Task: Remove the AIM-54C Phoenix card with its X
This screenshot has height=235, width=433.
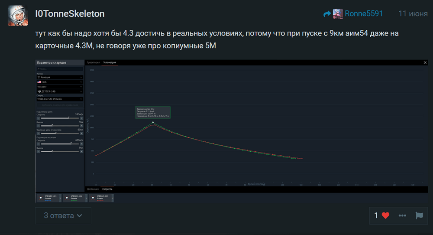Action: pyautogui.click(x=113, y=198)
